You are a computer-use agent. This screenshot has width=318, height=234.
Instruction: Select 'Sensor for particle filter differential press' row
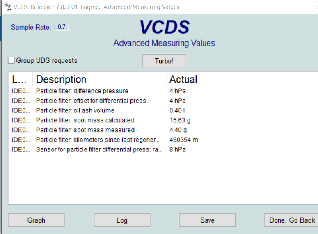[x=163, y=149]
